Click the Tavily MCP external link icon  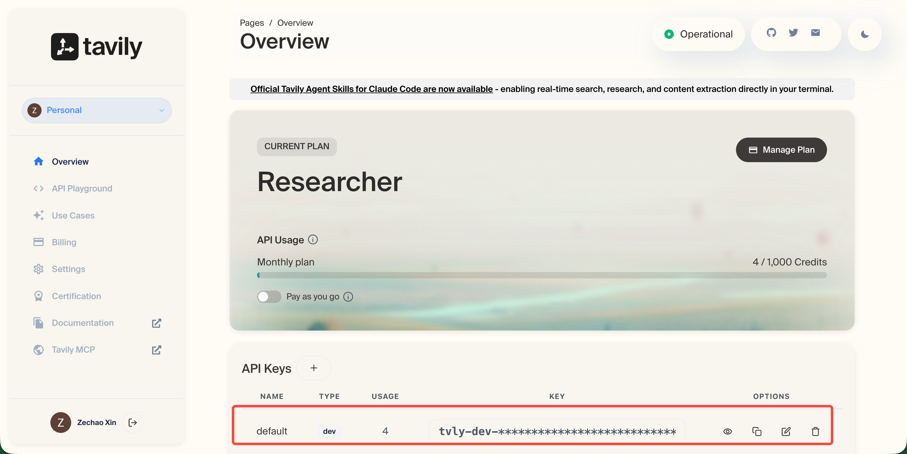156,350
